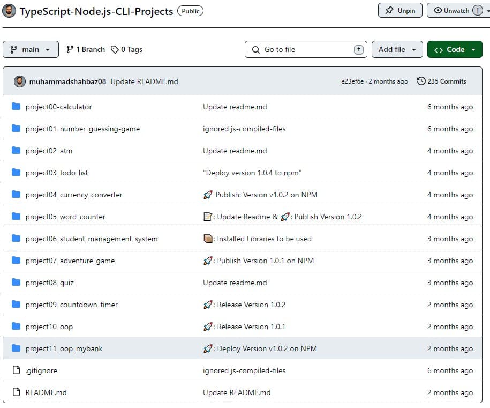This screenshot has height=408, width=490.
Task: Click the t keyboard shortcut badge
Action: (358, 49)
